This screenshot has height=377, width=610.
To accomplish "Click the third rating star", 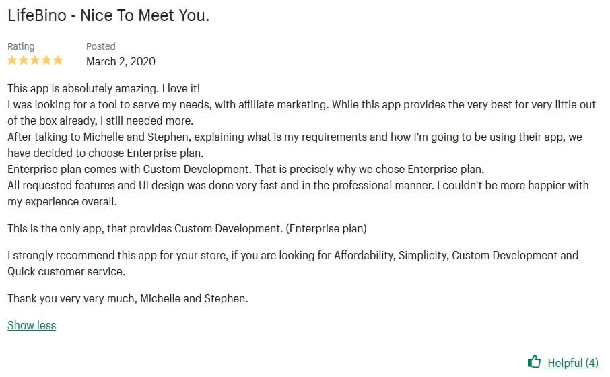I will [x=35, y=60].
